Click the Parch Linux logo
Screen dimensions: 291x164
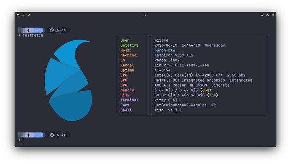68,80
